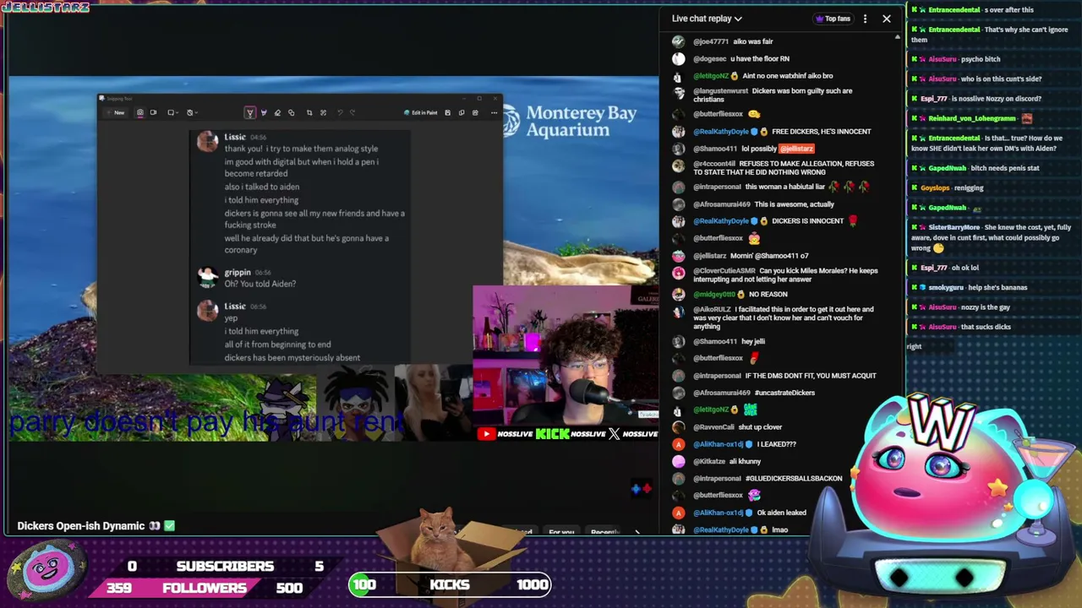Click the chips row next arrow
1082x608 pixels.
pyautogui.click(x=637, y=532)
